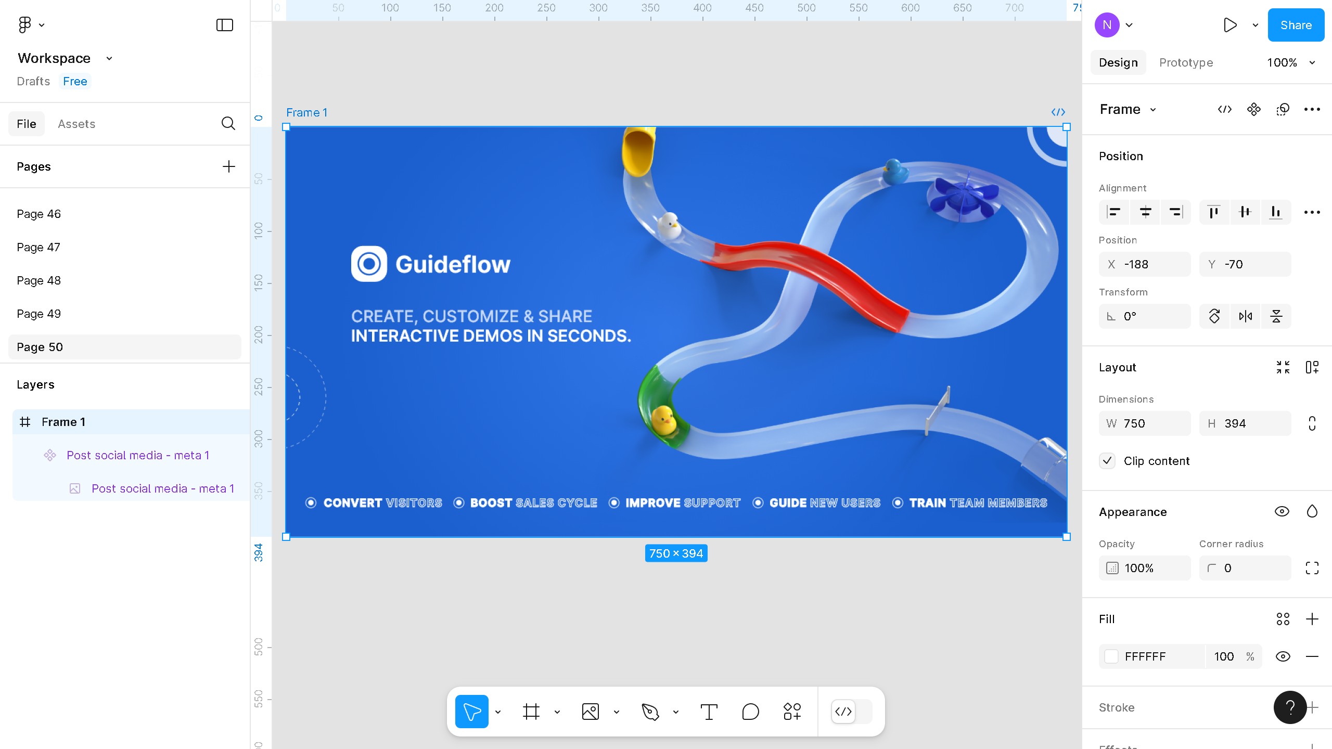1332x749 pixels.
Task: Select the Text tool in toolbar
Action: 709,712
